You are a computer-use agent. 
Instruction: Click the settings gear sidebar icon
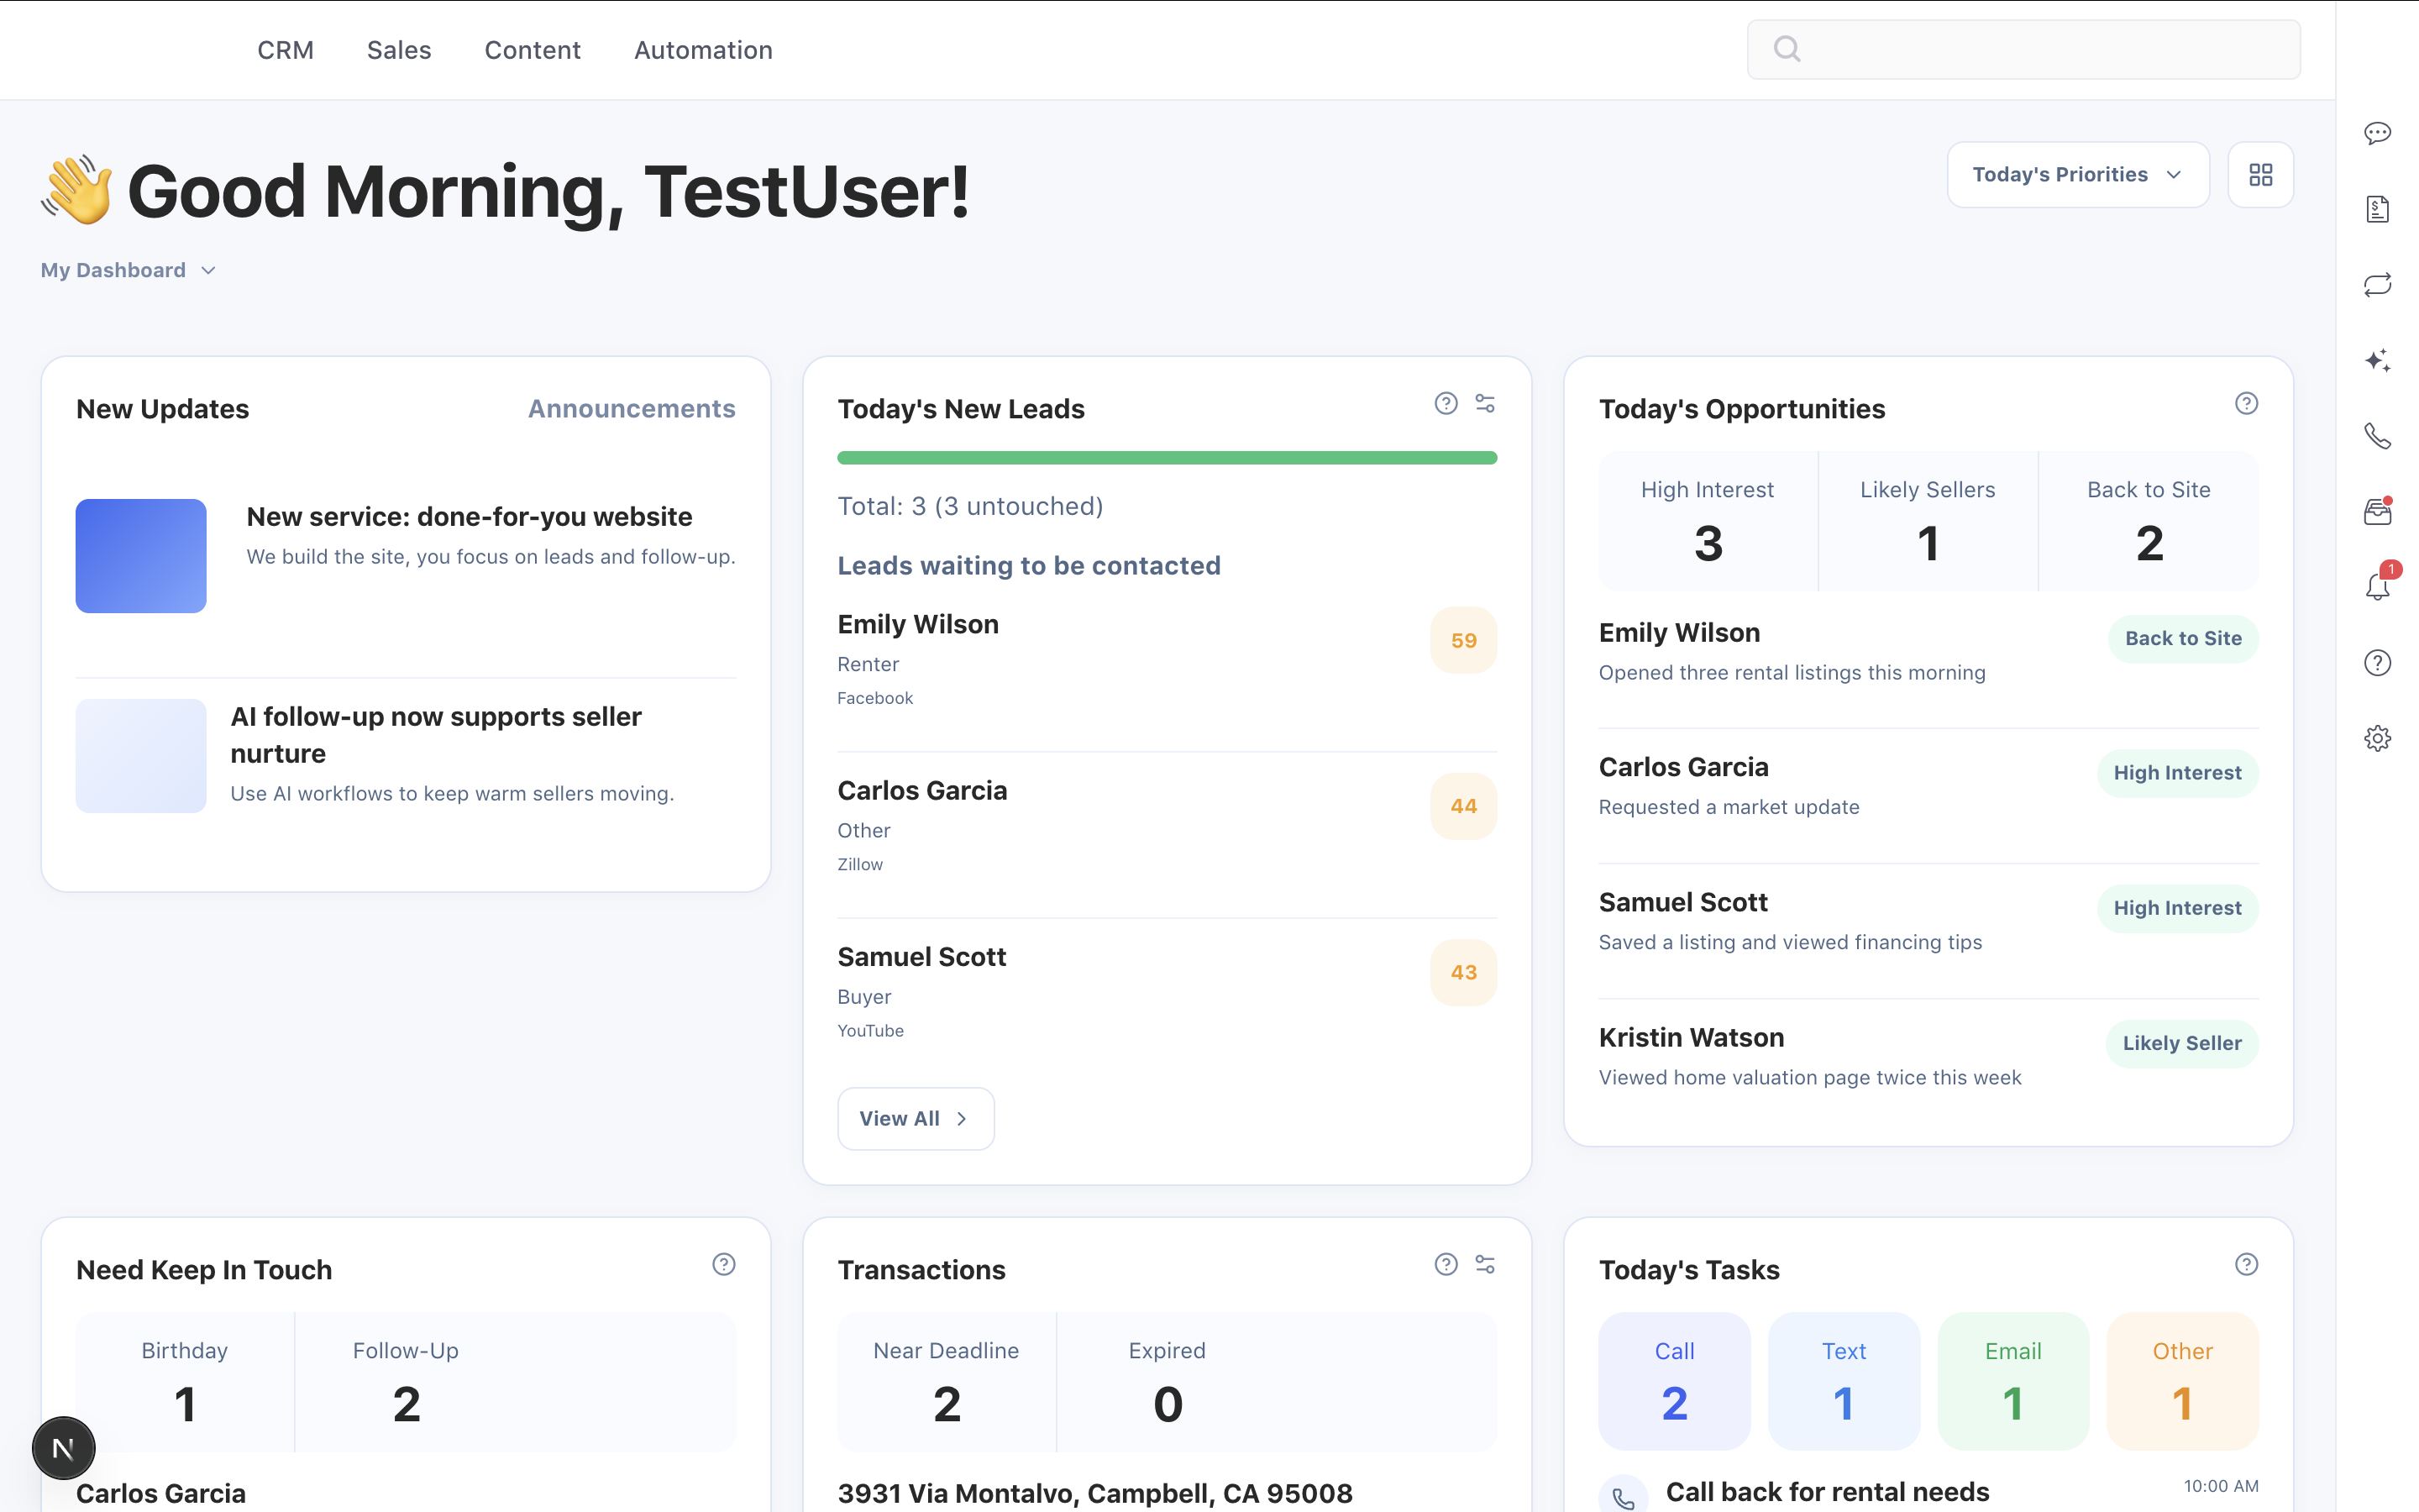point(2377,738)
